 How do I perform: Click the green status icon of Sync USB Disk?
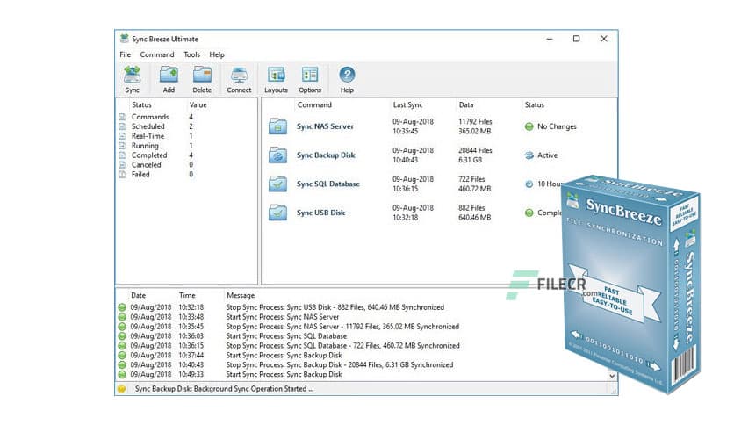[x=529, y=212]
